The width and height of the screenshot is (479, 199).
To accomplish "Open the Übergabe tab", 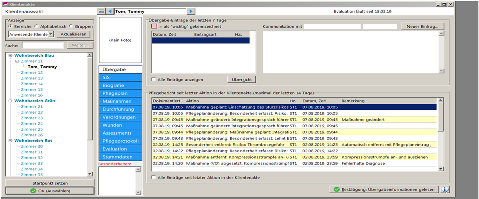I will (120, 69).
